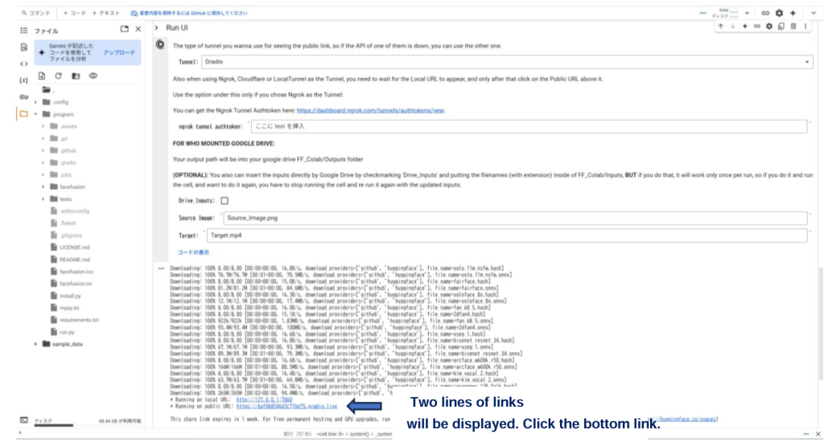Viewport: 824px width, 446px height.
Task: Open the ngrok authtokens dashboard link
Action: 370,111
